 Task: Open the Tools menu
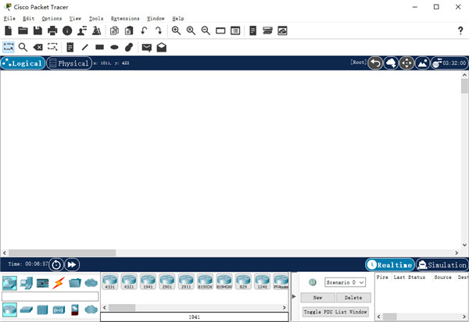coord(96,18)
